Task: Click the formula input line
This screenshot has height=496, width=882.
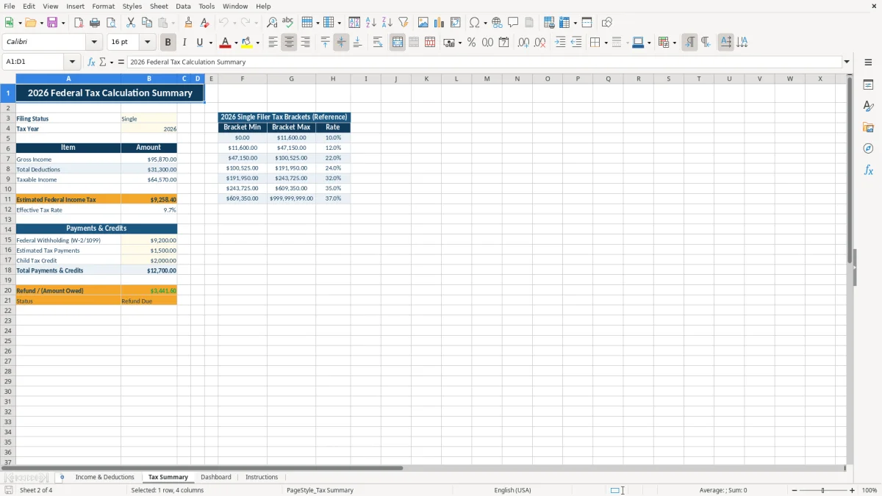Action: 484,62
